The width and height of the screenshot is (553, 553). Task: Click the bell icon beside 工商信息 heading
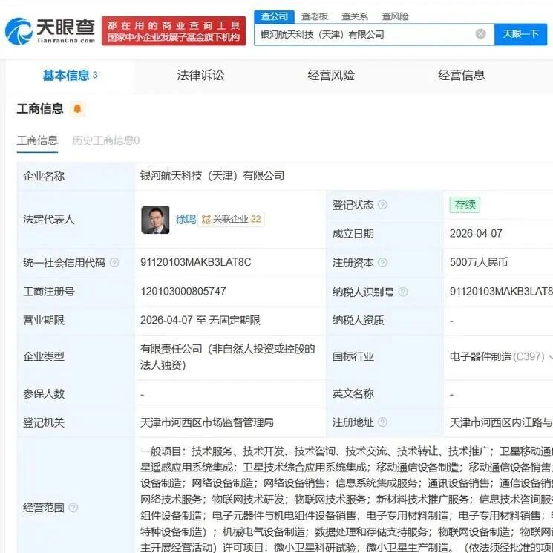tap(78, 109)
